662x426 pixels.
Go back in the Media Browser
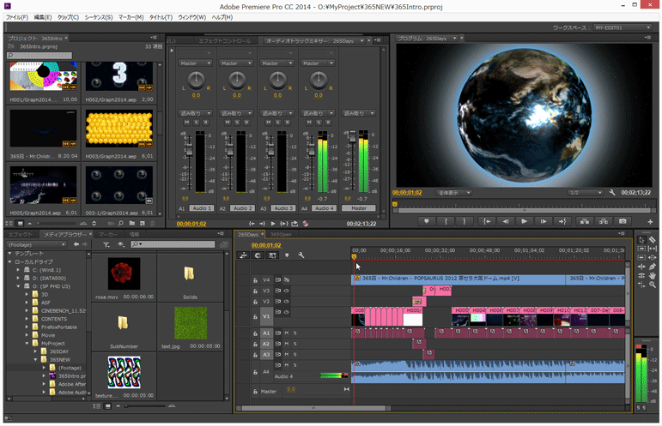point(76,244)
